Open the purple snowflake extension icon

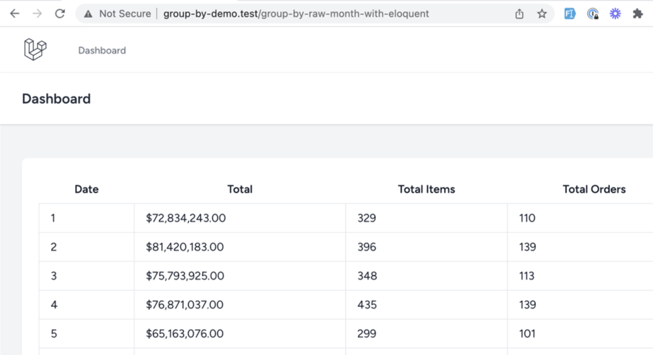point(615,14)
